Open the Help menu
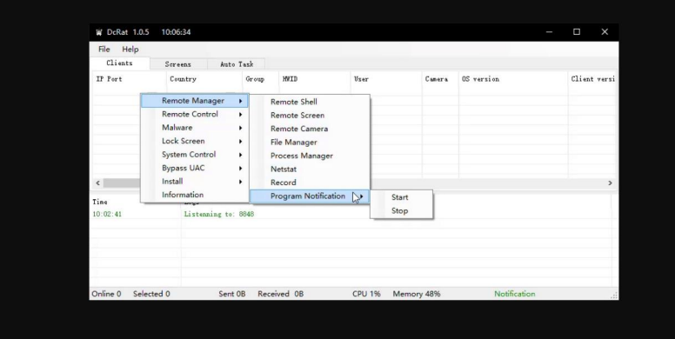 coord(130,49)
